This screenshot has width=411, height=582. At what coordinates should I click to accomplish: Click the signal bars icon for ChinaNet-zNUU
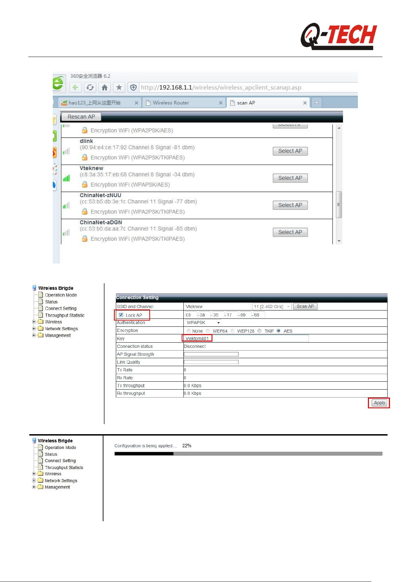pos(66,205)
